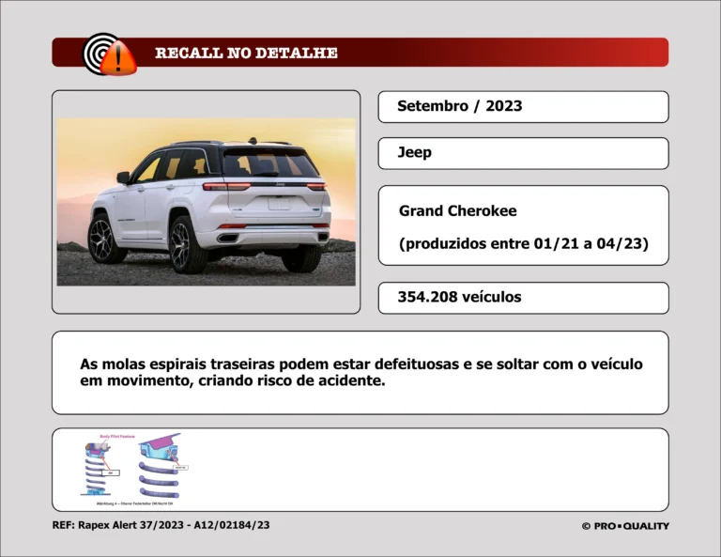Select the "Jeep" brand field
The image size is (721, 557).
[x=414, y=153]
